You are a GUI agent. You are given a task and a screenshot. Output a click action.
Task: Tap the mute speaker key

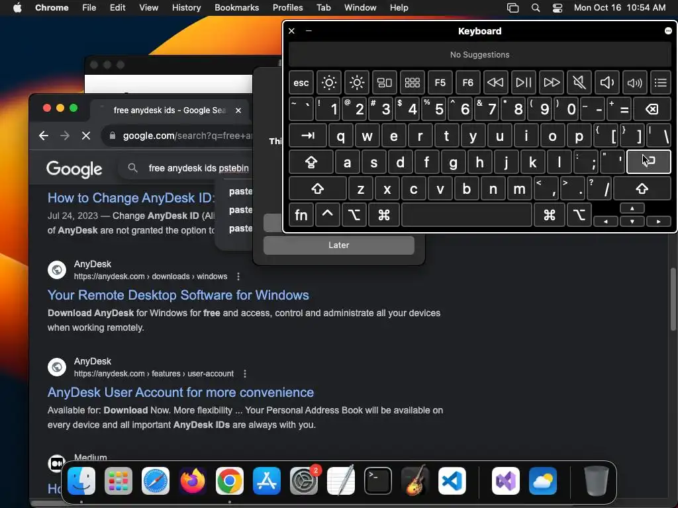579,83
